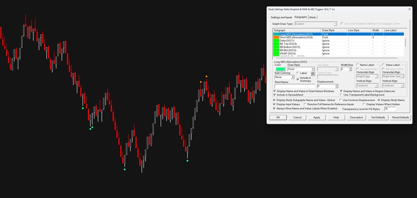The height and width of the screenshot is (198, 417).
Task: Uncheck Include in Spreadsheet
Action: click(x=275, y=95)
